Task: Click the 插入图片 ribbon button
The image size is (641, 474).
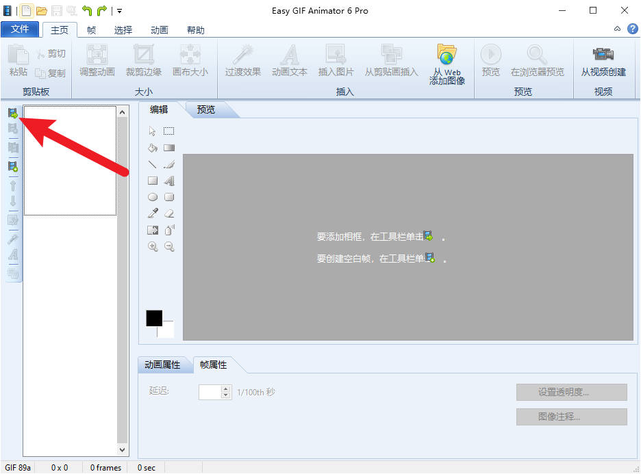Action: click(x=336, y=62)
